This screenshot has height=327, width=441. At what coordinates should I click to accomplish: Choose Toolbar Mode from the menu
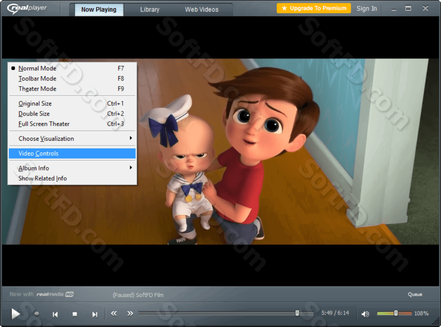[72, 78]
